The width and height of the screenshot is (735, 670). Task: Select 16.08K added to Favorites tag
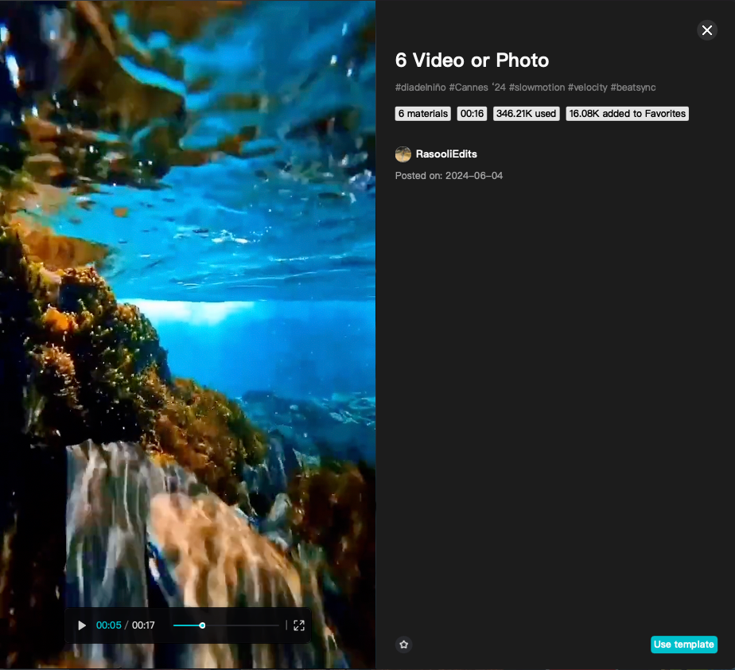point(627,114)
